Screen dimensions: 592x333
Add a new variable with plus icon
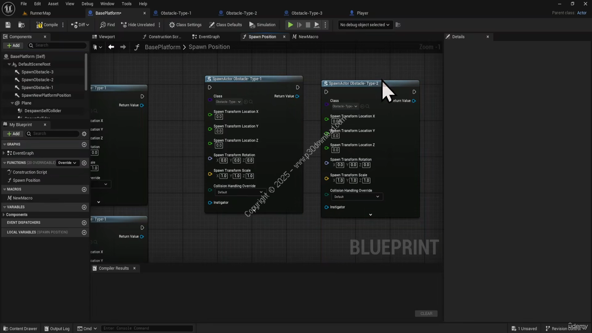(84, 207)
